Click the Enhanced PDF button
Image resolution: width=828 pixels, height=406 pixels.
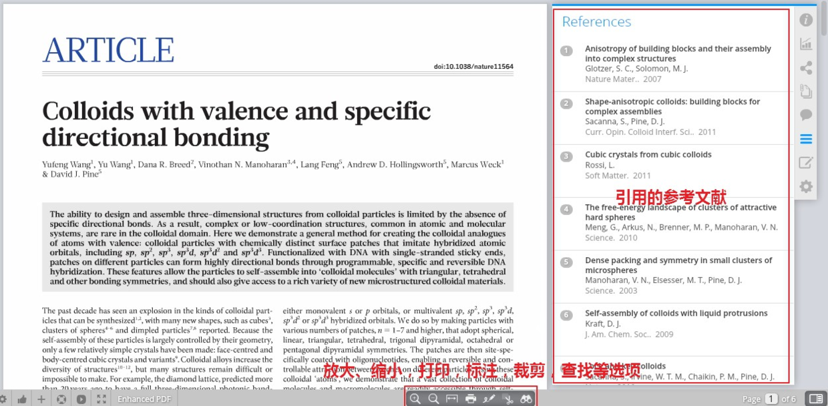145,399
